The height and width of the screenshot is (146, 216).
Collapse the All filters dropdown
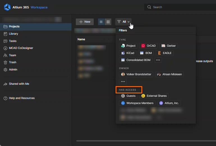[x=123, y=22]
